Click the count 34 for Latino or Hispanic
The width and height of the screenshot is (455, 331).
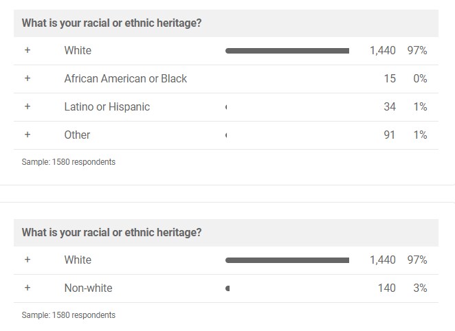(390, 106)
